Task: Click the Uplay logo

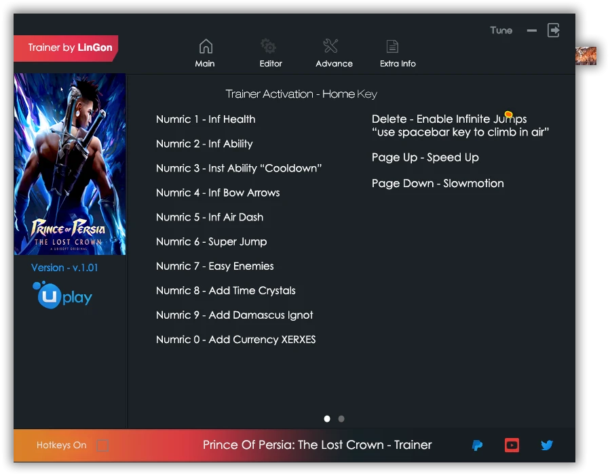Action: pos(62,296)
